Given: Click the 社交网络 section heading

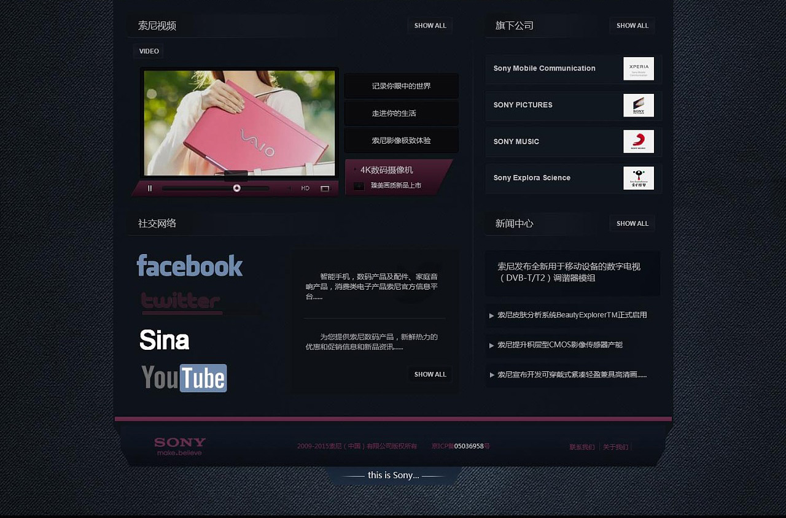Looking at the screenshot, I should [157, 223].
